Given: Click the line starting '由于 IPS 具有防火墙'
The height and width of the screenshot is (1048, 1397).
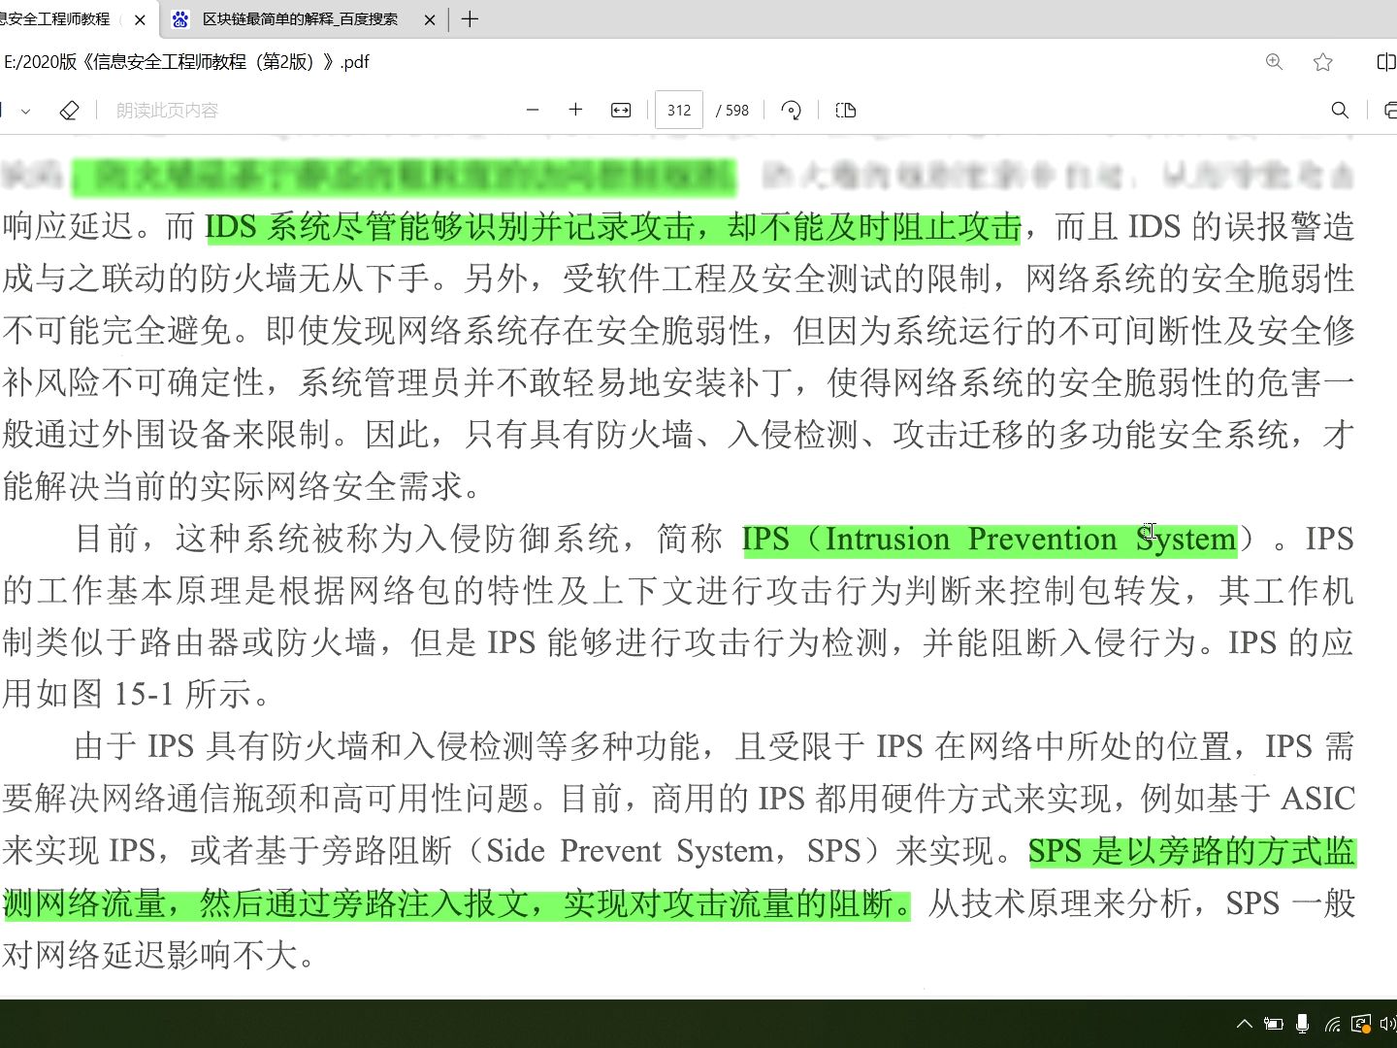Looking at the screenshot, I should tap(714, 747).
